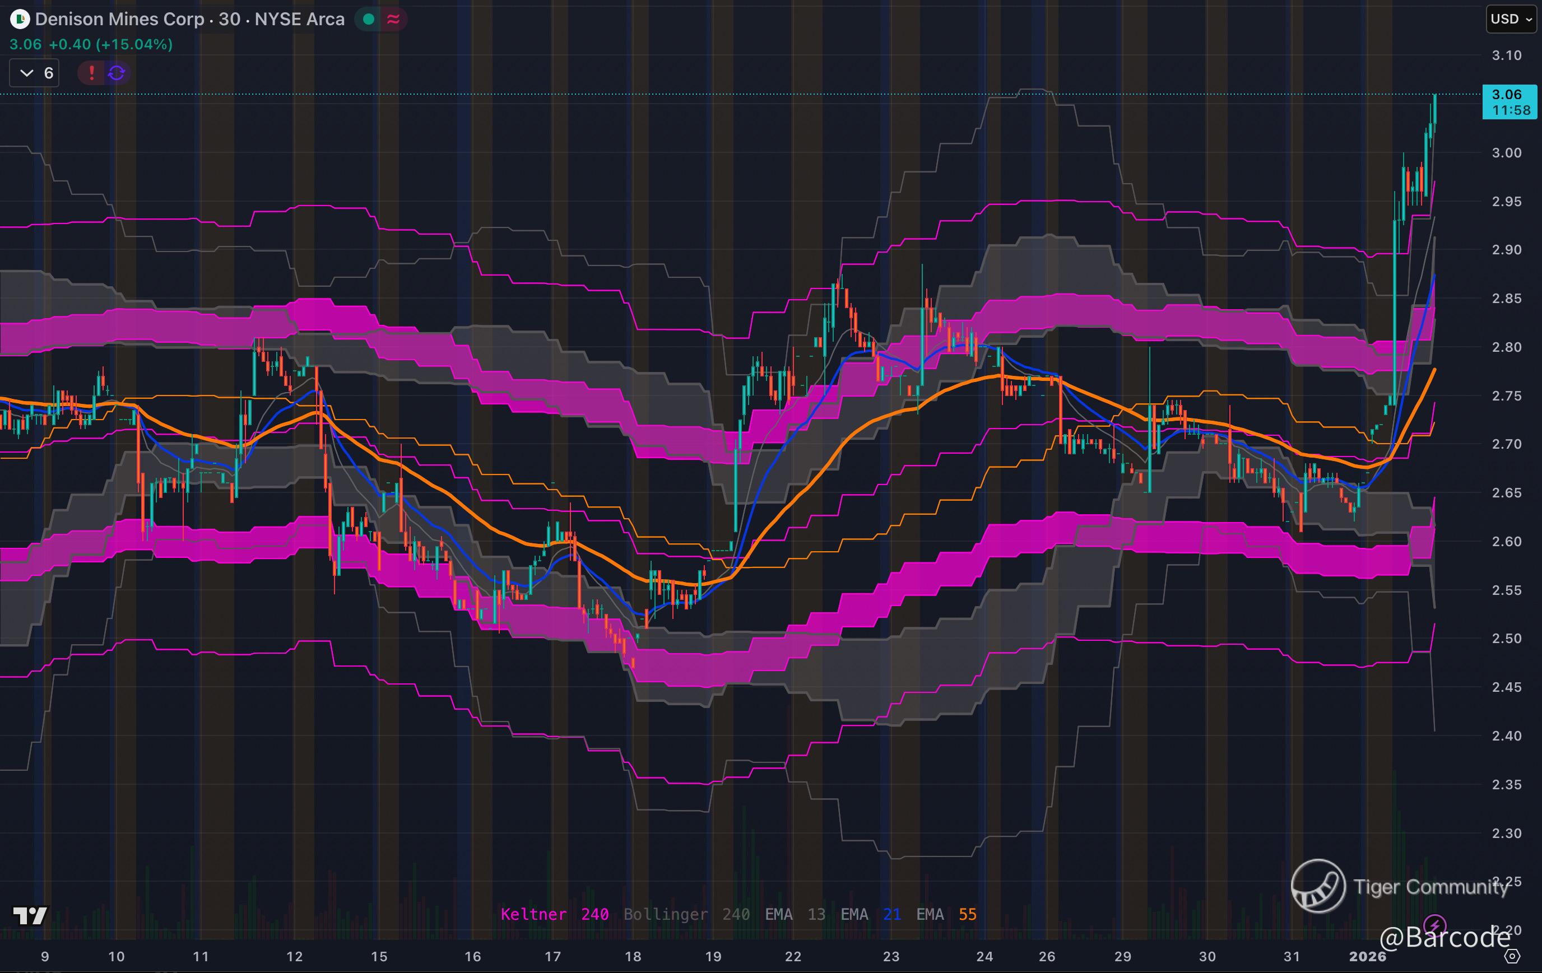This screenshot has height=973, width=1542.
Task: Open the USD currency dropdown
Action: click(x=1511, y=19)
